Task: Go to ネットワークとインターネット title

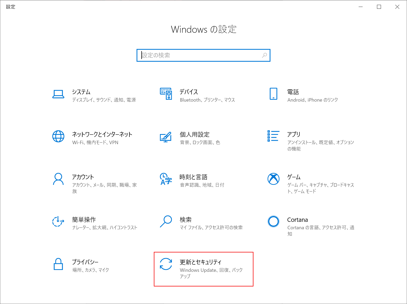Action: [x=102, y=135]
